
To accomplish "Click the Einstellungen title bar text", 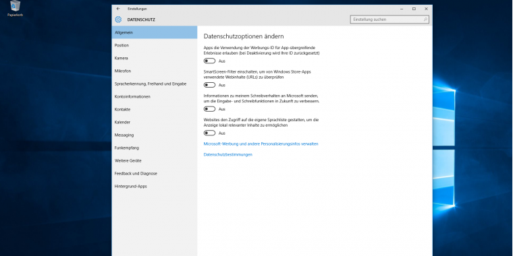I will click(137, 9).
